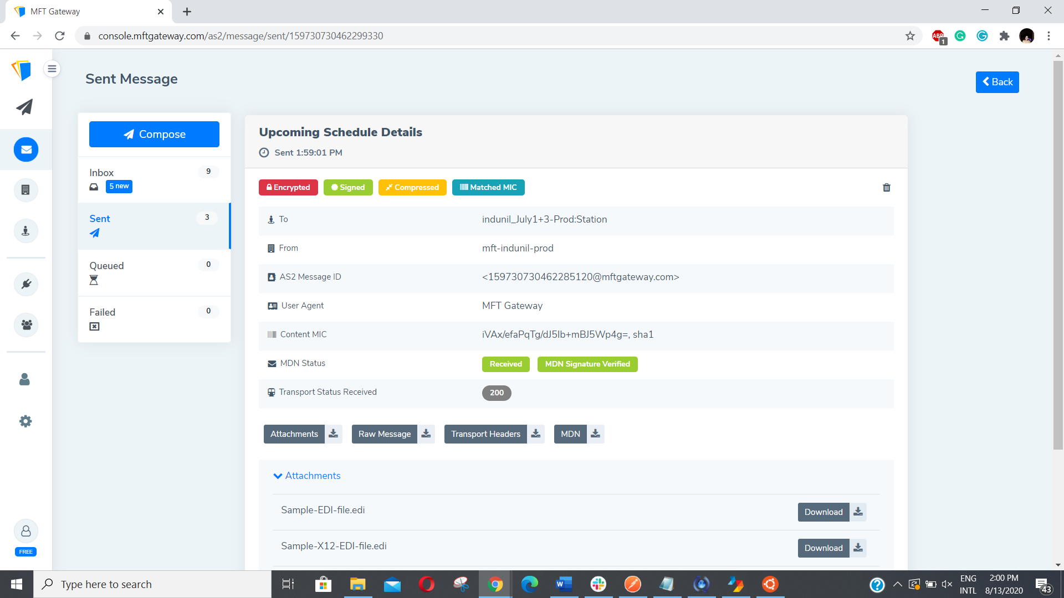The width and height of the screenshot is (1064, 598).
Task: Click the MDN Signature Verified badge
Action: tap(587, 364)
